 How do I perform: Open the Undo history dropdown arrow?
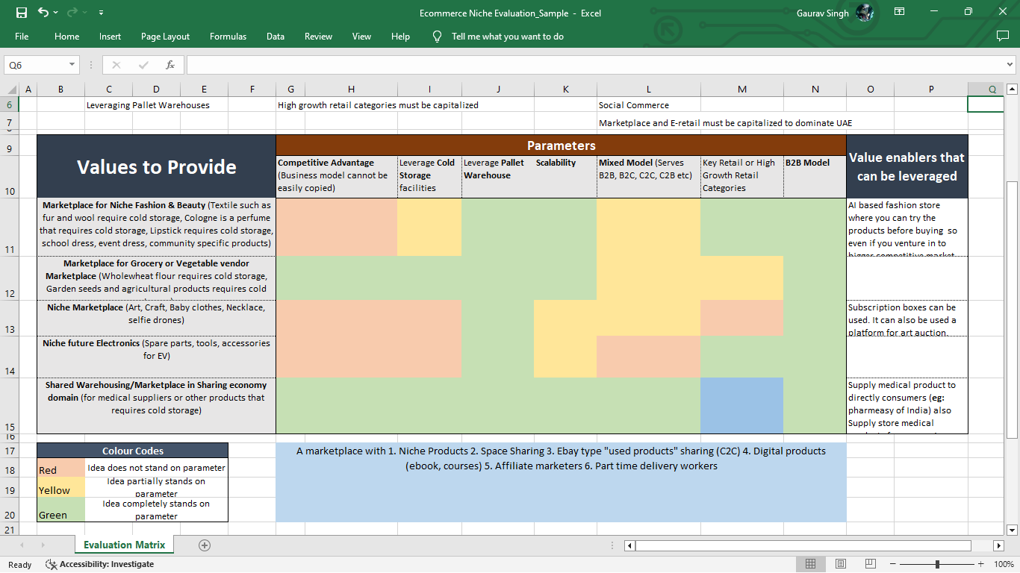click(x=56, y=13)
